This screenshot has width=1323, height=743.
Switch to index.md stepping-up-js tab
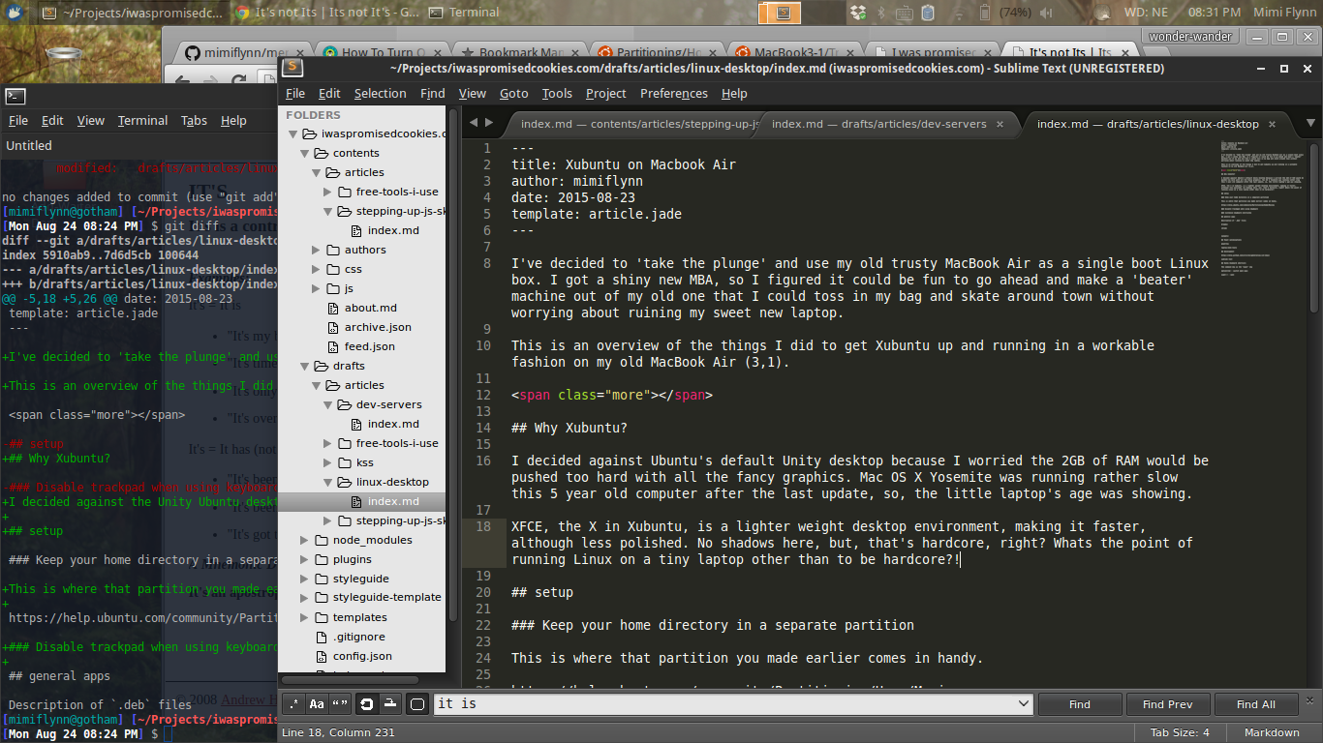pyautogui.click(x=637, y=124)
